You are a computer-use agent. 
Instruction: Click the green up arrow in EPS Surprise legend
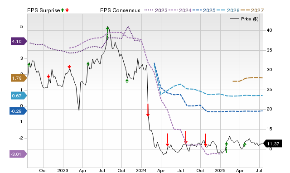click(63, 10)
